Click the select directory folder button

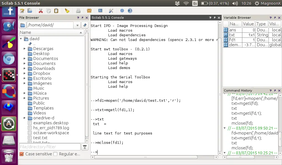click(23, 25)
